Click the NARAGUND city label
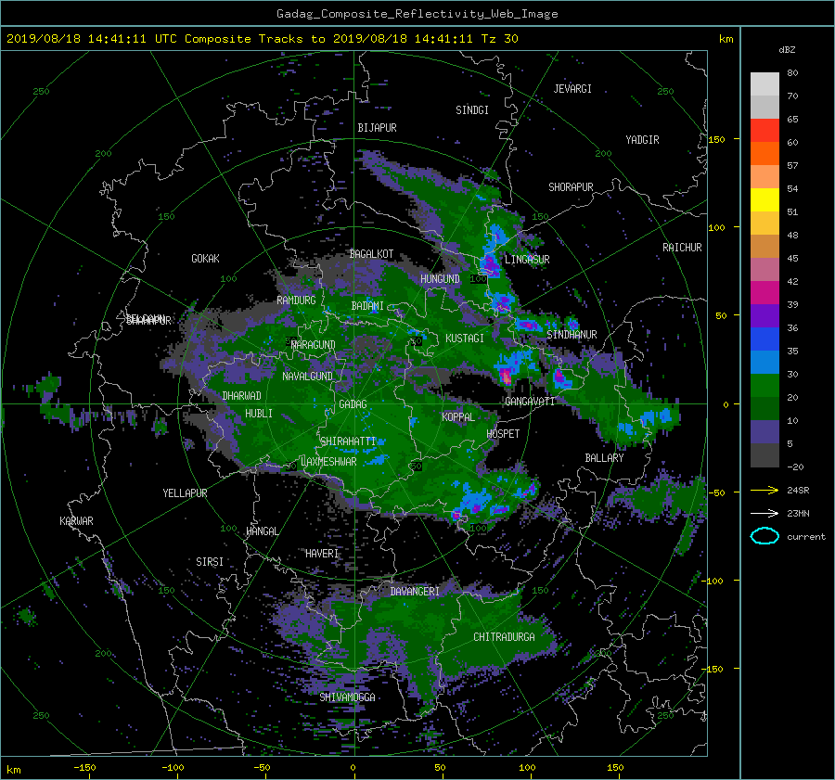835x780 pixels. tap(314, 345)
